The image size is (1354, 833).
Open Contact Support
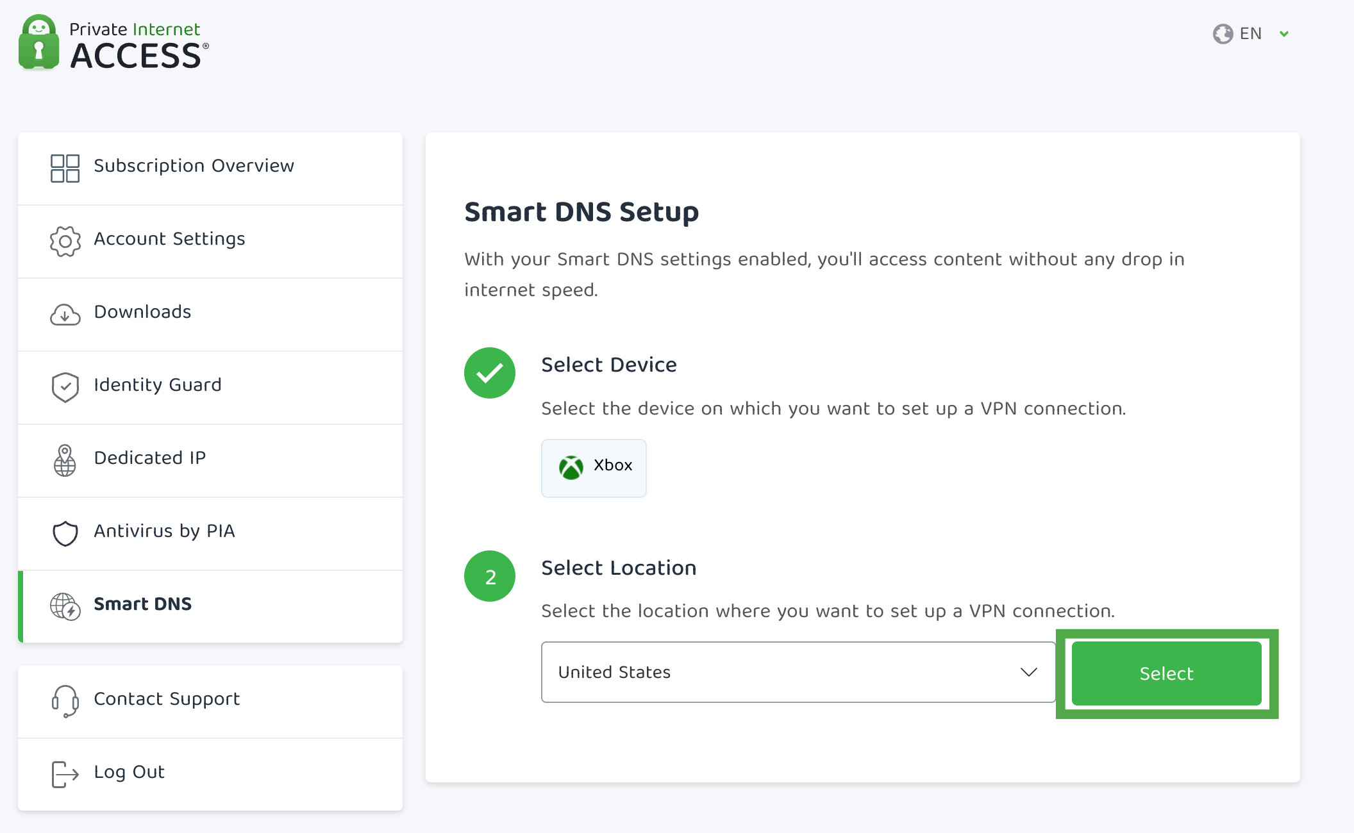[x=210, y=702]
